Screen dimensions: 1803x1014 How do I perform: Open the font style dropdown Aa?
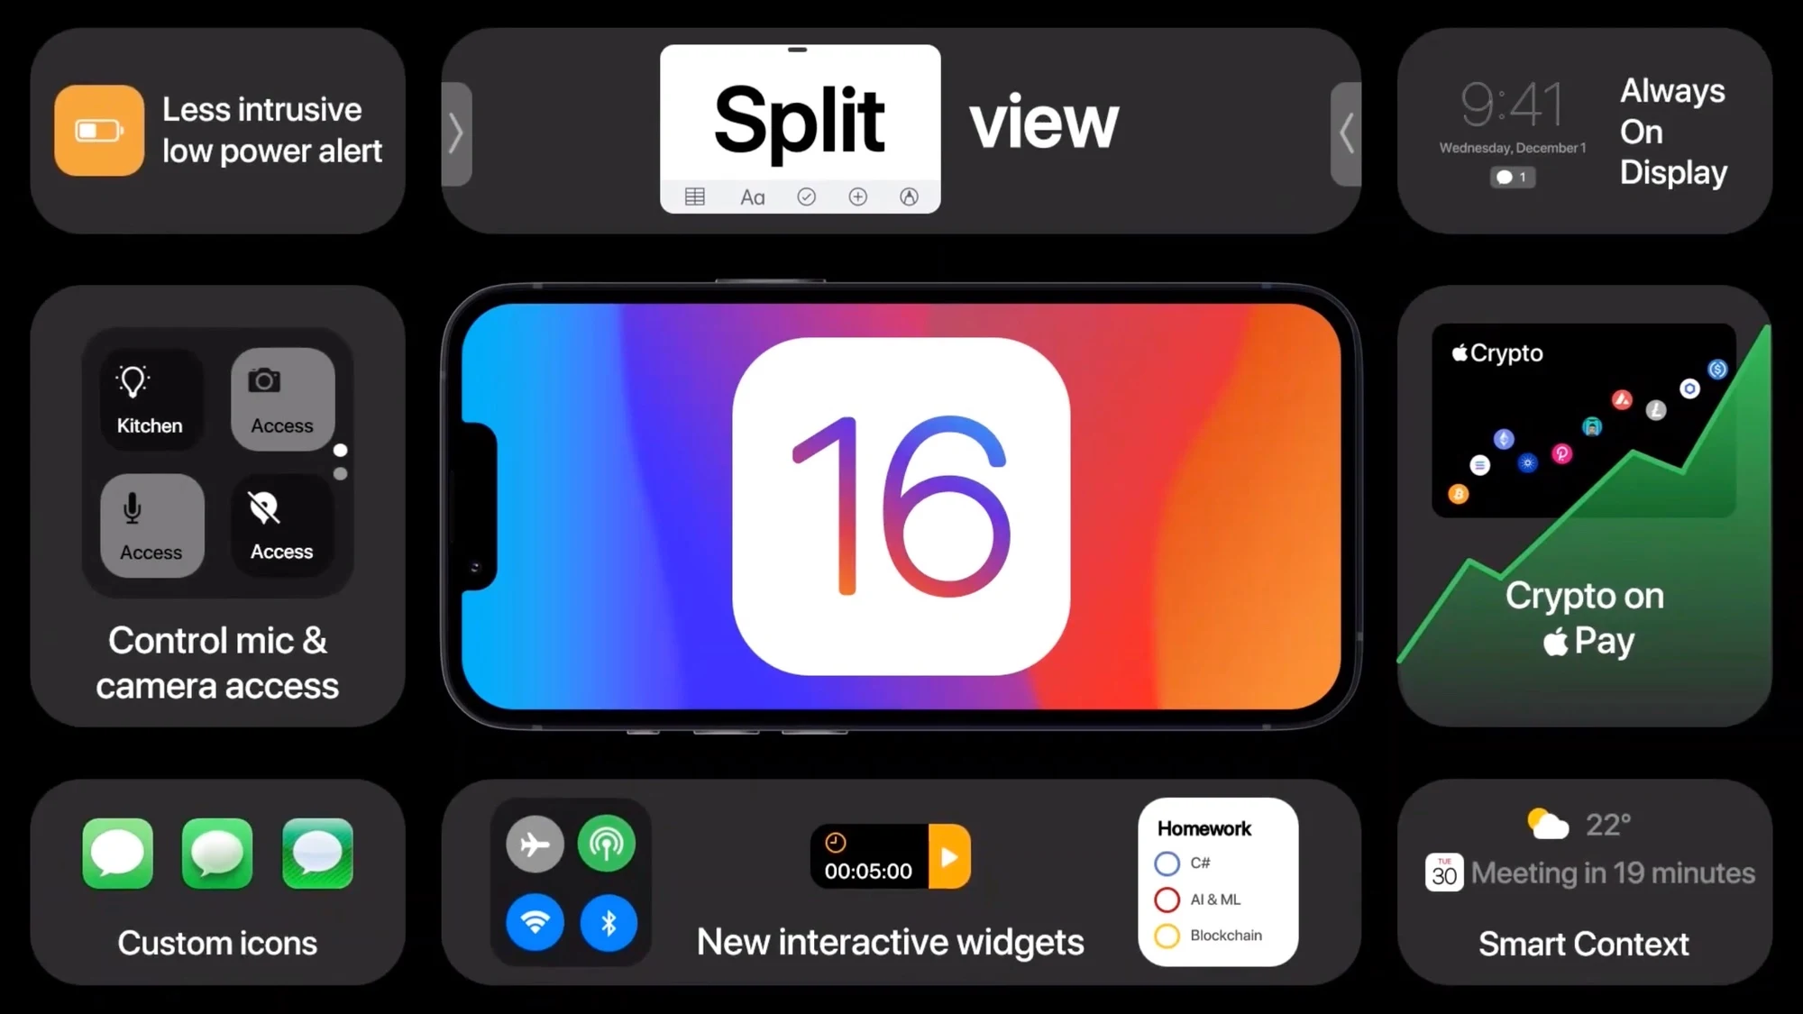(752, 196)
